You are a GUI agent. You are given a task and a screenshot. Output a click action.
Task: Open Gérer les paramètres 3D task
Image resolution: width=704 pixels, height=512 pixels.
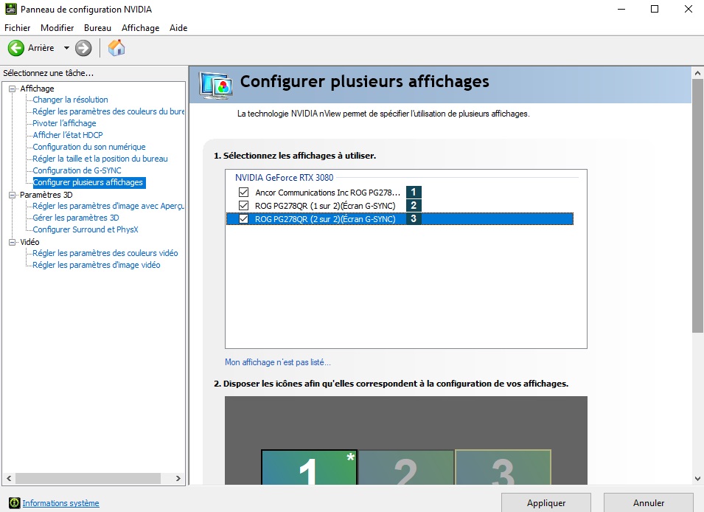click(75, 218)
